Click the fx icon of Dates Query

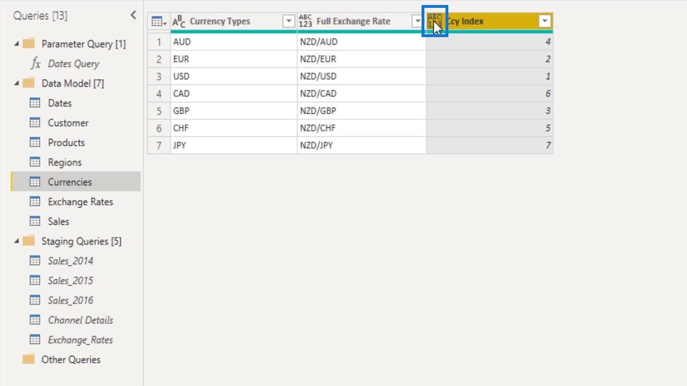[36, 63]
